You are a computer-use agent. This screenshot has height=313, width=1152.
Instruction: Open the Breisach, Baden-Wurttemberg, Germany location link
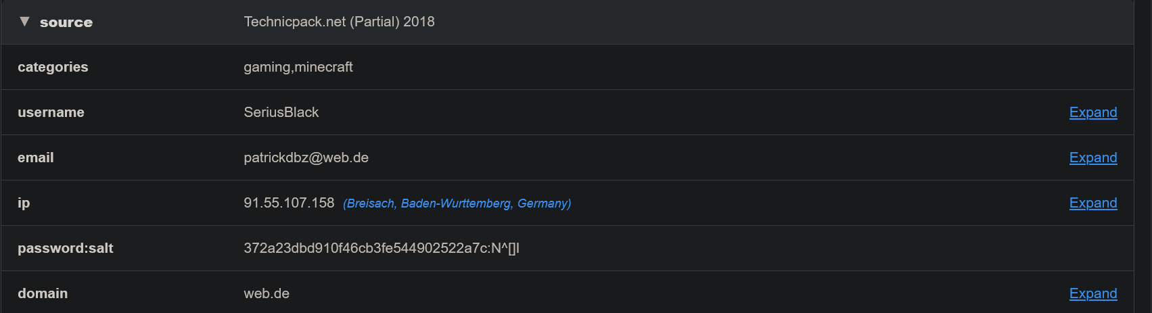457,203
